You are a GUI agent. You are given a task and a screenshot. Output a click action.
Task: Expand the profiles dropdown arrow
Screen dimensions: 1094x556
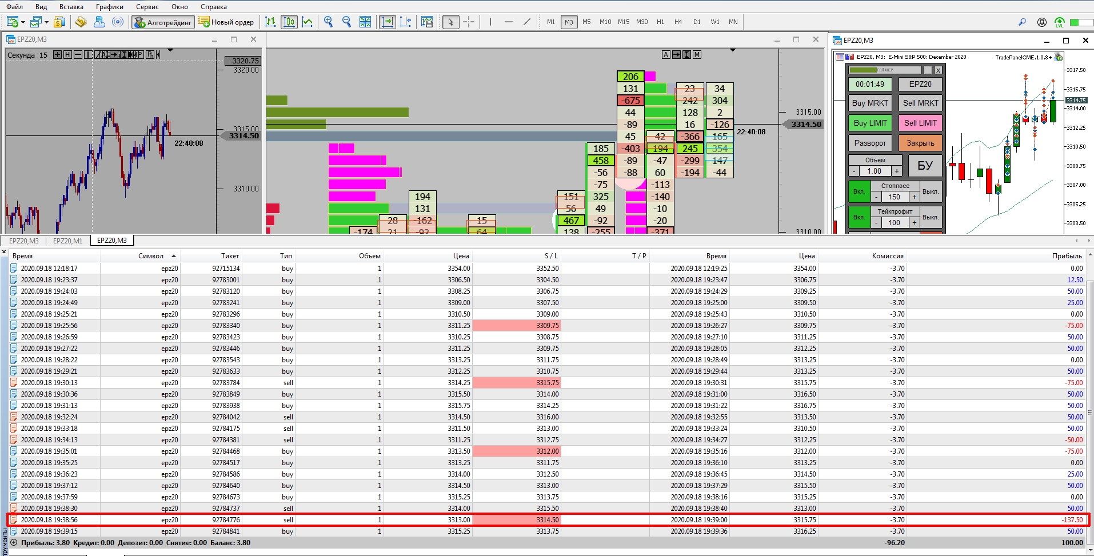(x=46, y=22)
